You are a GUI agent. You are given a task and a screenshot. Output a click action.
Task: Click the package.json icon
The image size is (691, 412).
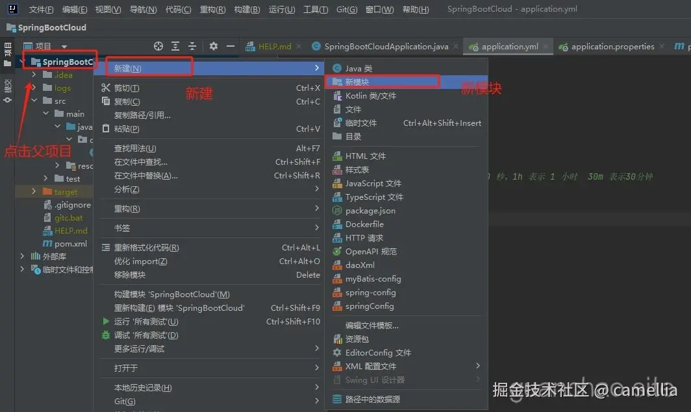click(337, 210)
